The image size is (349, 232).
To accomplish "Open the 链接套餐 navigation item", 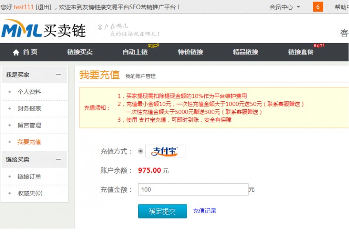I will 301,52.
